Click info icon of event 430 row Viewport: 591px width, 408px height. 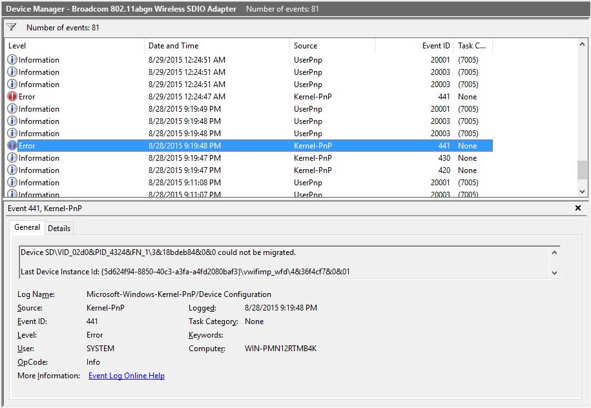(12, 158)
